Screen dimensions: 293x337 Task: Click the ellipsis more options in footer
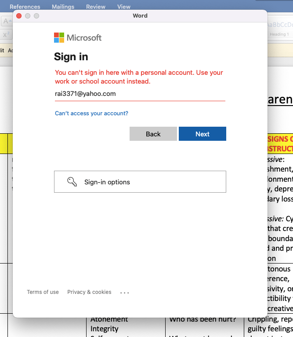[124, 293]
